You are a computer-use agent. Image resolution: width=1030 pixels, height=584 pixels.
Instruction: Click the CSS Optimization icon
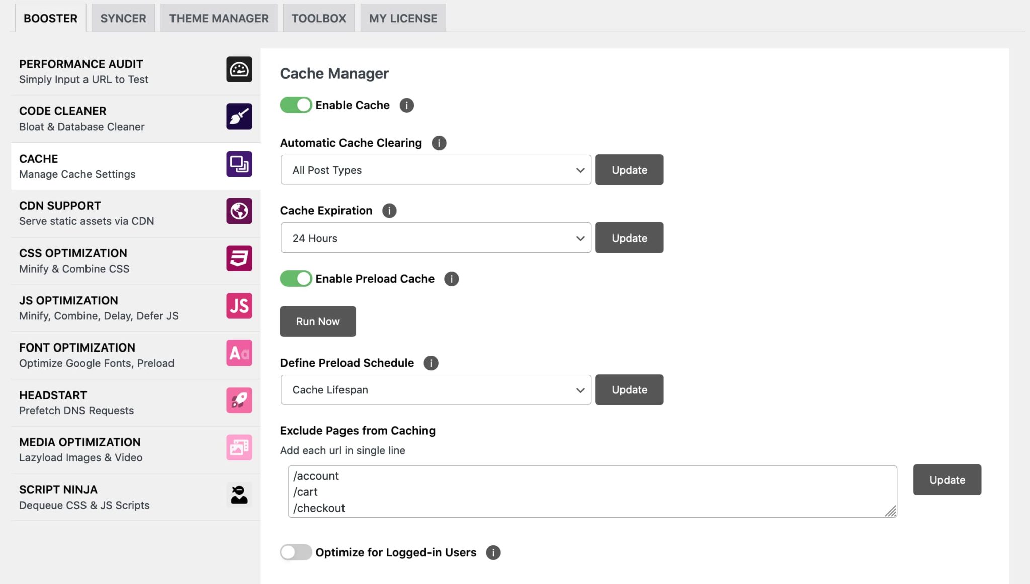click(239, 258)
